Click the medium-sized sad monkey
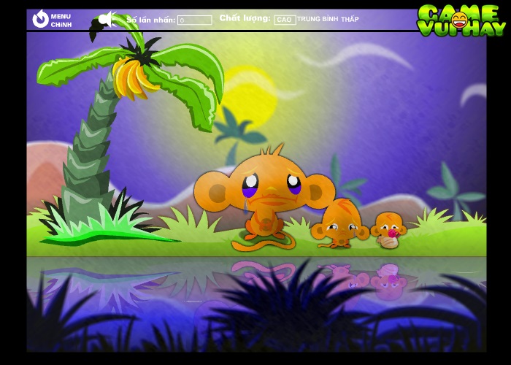 [340, 224]
